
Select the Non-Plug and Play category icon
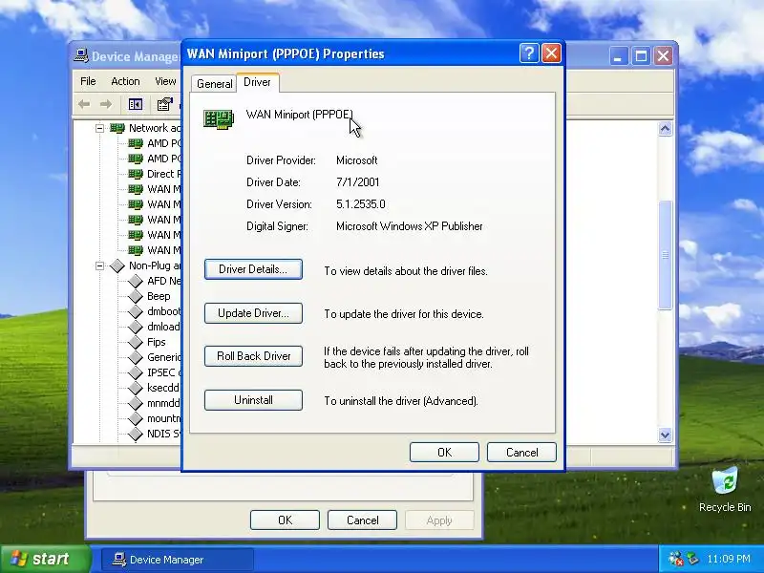[117, 266]
